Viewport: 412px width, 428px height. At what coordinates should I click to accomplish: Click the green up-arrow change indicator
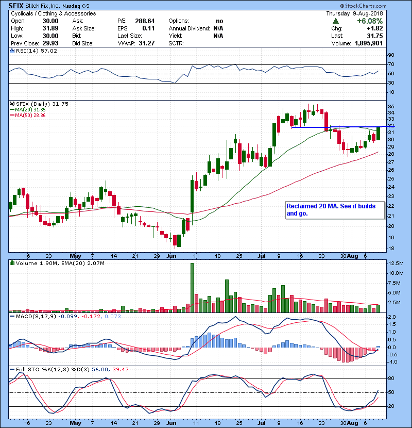pyautogui.click(x=336, y=21)
